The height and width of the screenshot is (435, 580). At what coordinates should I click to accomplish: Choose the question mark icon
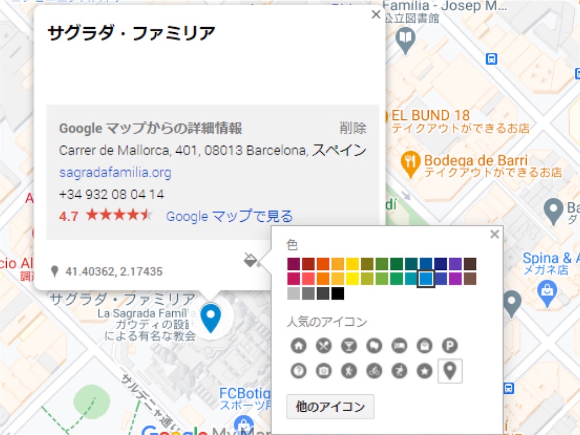(298, 371)
